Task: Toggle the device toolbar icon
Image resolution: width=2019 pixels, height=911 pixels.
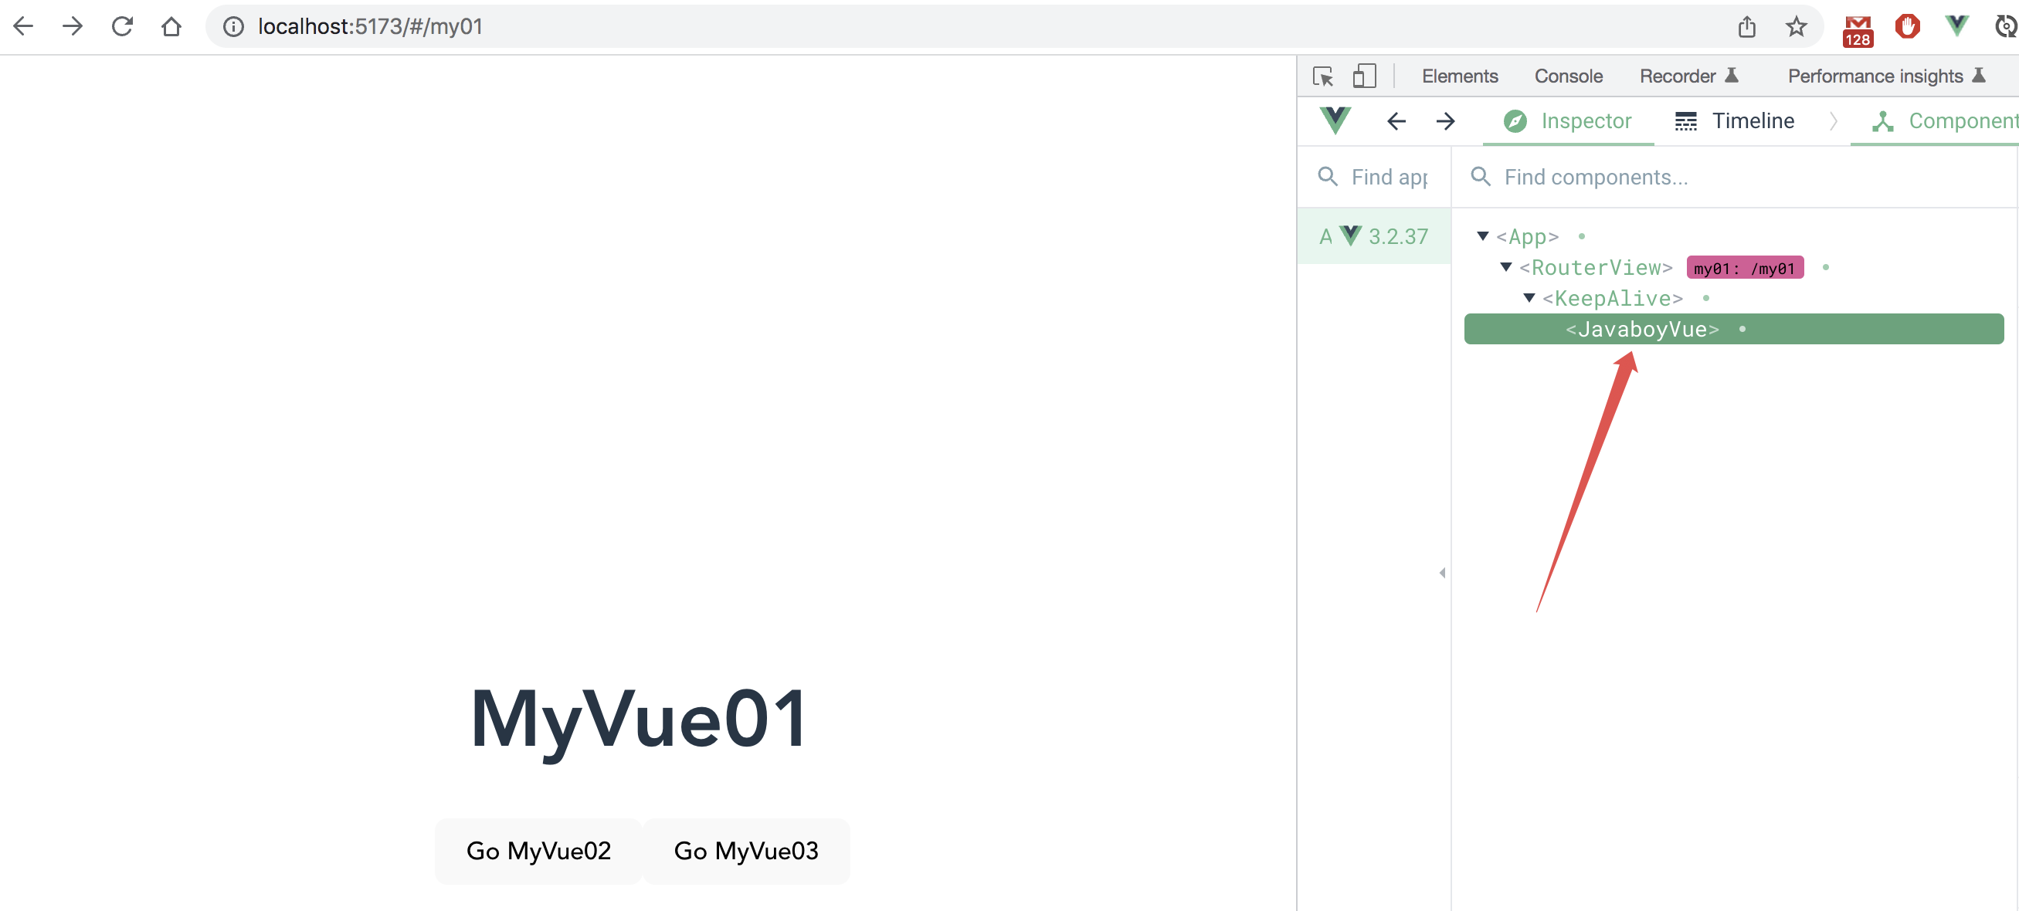Action: point(1364,76)
